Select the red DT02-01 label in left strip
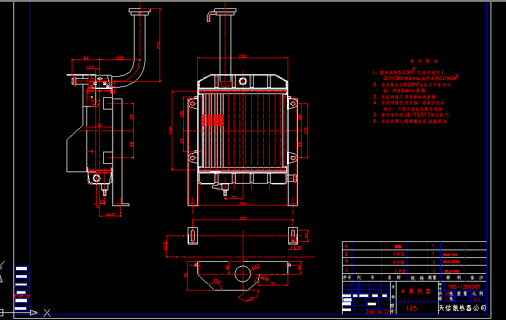The width and height of the screenshot is (506, 320). coord(21,296)
